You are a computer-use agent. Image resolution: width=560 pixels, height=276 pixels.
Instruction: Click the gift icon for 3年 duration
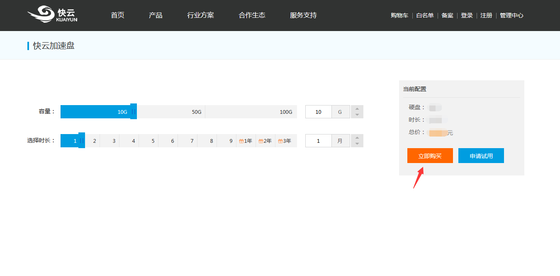[x=280, y=141]
